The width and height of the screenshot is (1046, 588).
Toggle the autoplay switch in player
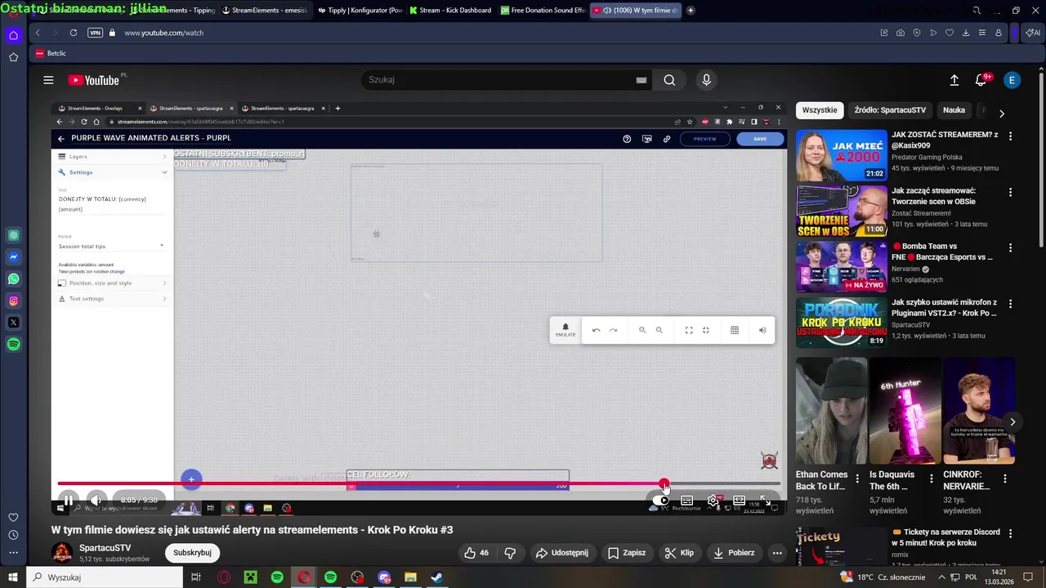(x=662, y=501)
